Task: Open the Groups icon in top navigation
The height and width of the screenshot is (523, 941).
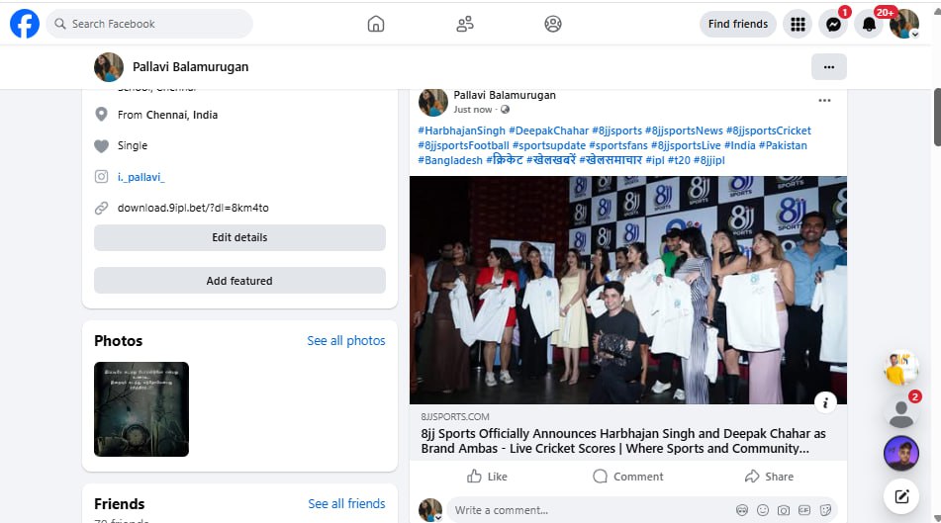Action: tap(553, 24)
